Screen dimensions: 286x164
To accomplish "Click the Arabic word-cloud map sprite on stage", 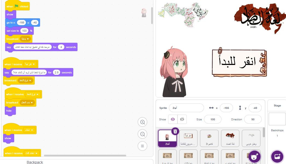I will tap(183, 14).
